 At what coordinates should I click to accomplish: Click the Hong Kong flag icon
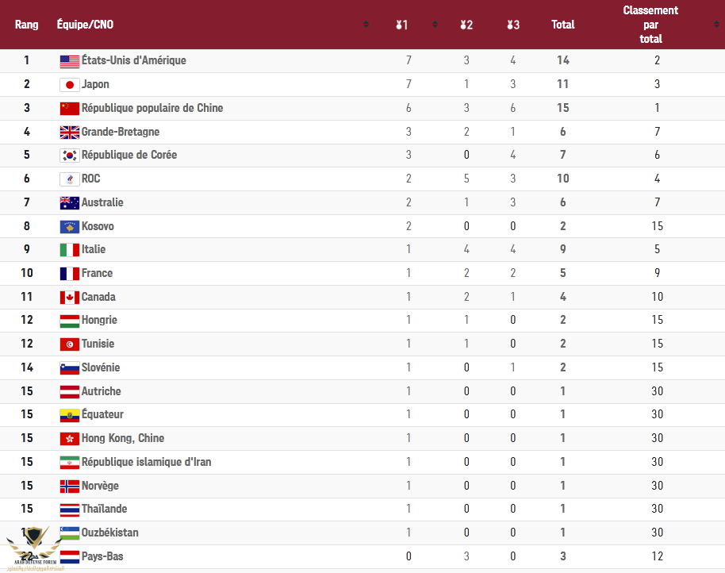[69, 439]
